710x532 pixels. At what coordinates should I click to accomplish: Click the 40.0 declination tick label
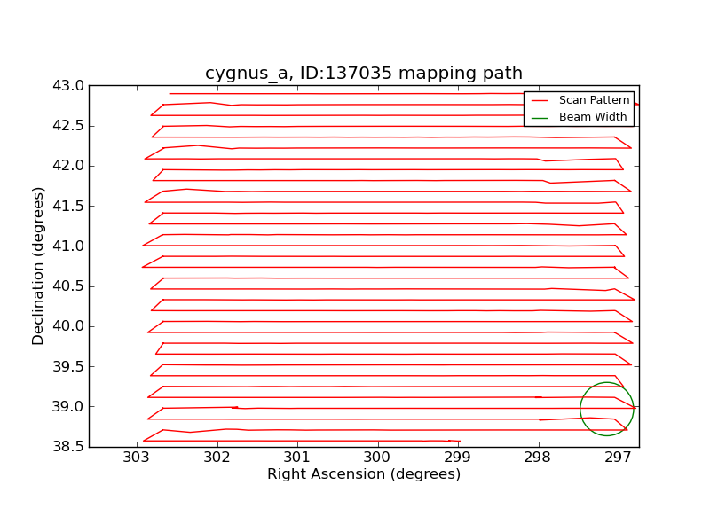68,326
